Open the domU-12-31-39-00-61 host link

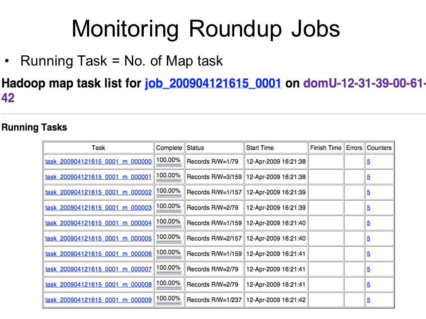(365, 83)
